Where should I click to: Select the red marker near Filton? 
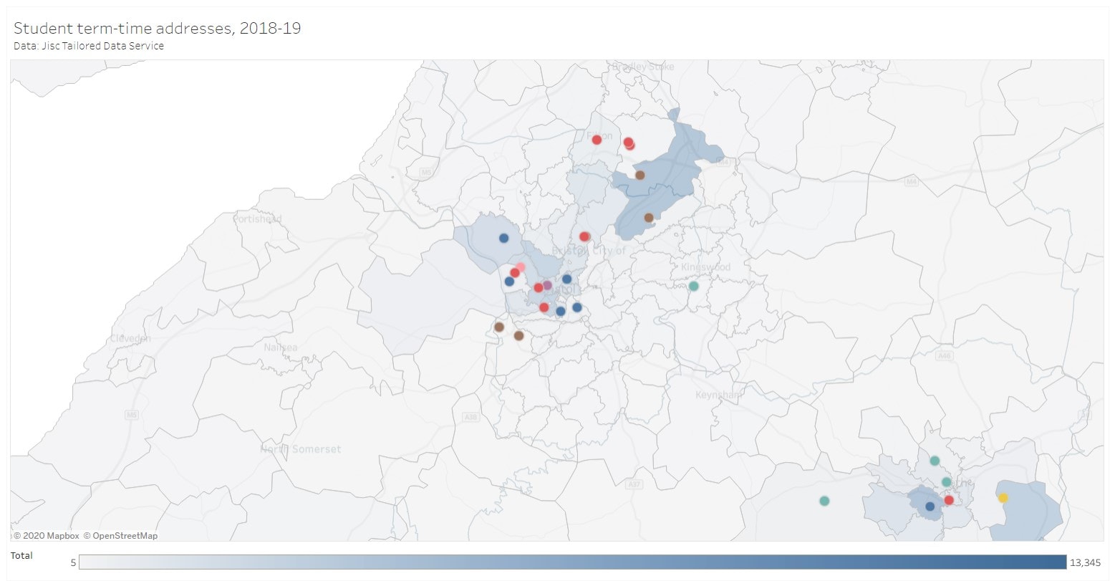pos(596,140)
